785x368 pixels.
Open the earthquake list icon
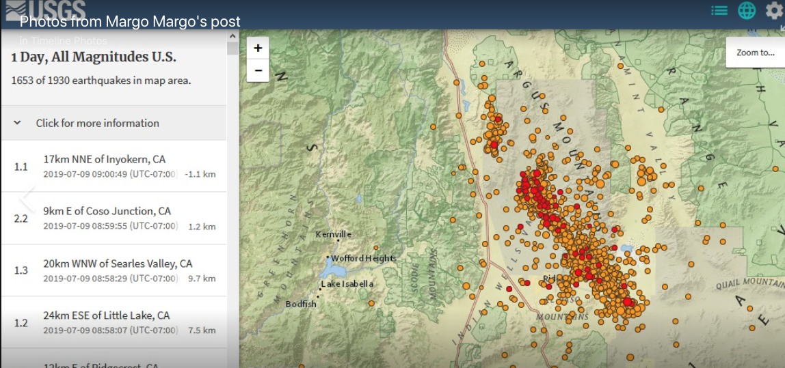[719, 10]
